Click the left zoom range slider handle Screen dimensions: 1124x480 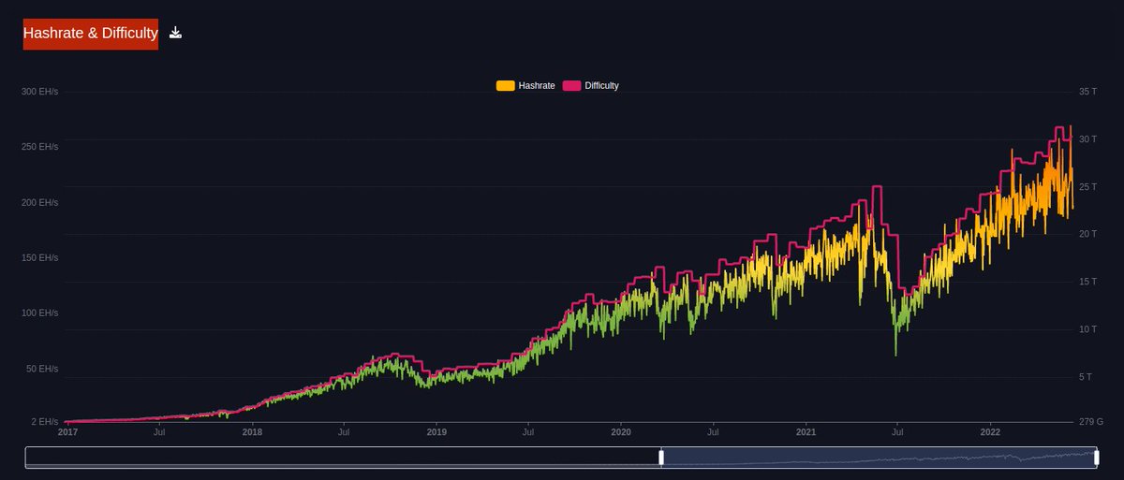click(x=661, y=458)
